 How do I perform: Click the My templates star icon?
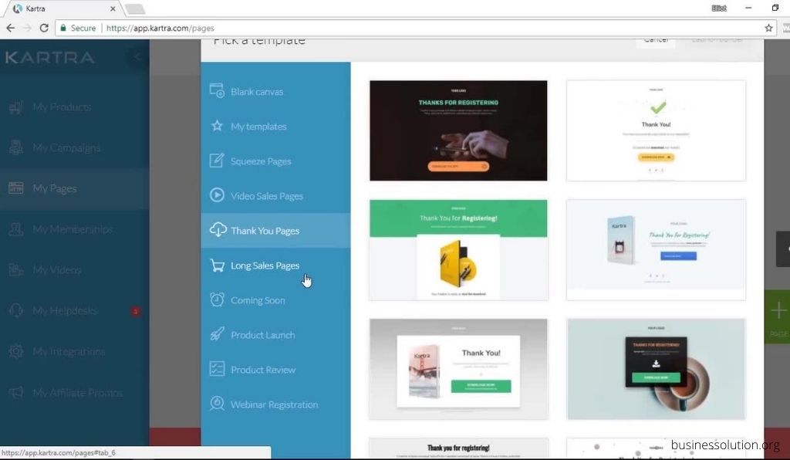pyautogui.click(x=217, y=126)
